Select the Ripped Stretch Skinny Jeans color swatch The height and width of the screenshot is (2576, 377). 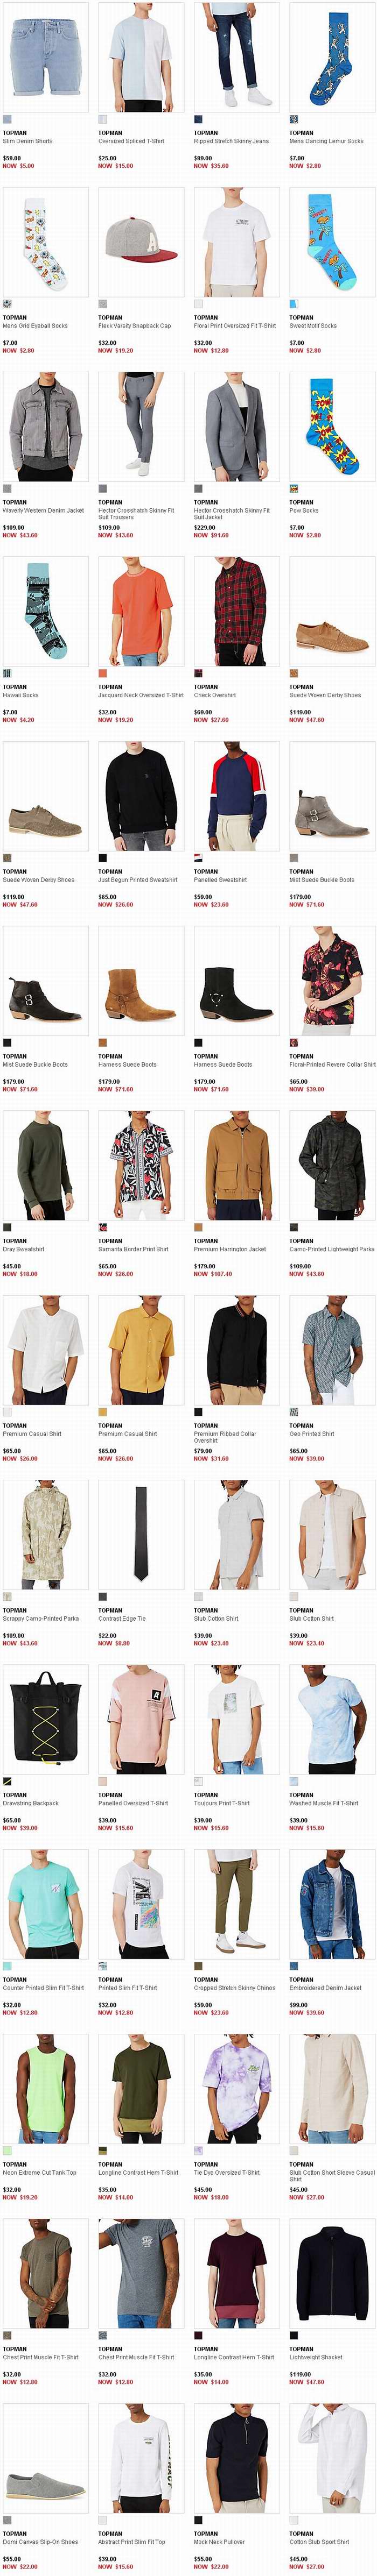pos(198,119)
